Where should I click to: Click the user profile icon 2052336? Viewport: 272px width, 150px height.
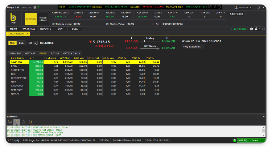[x=236, y=8]
